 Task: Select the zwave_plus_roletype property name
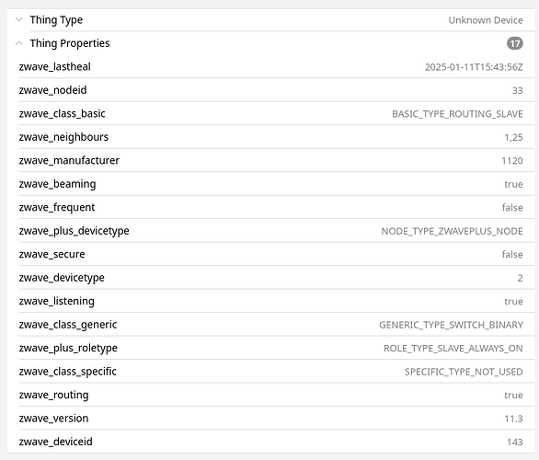[68, 348]
